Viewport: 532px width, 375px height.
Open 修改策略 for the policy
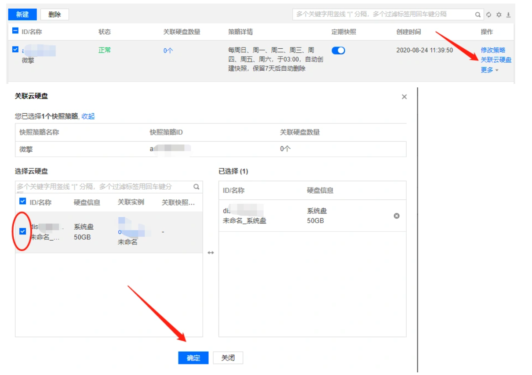coord(493,50)
